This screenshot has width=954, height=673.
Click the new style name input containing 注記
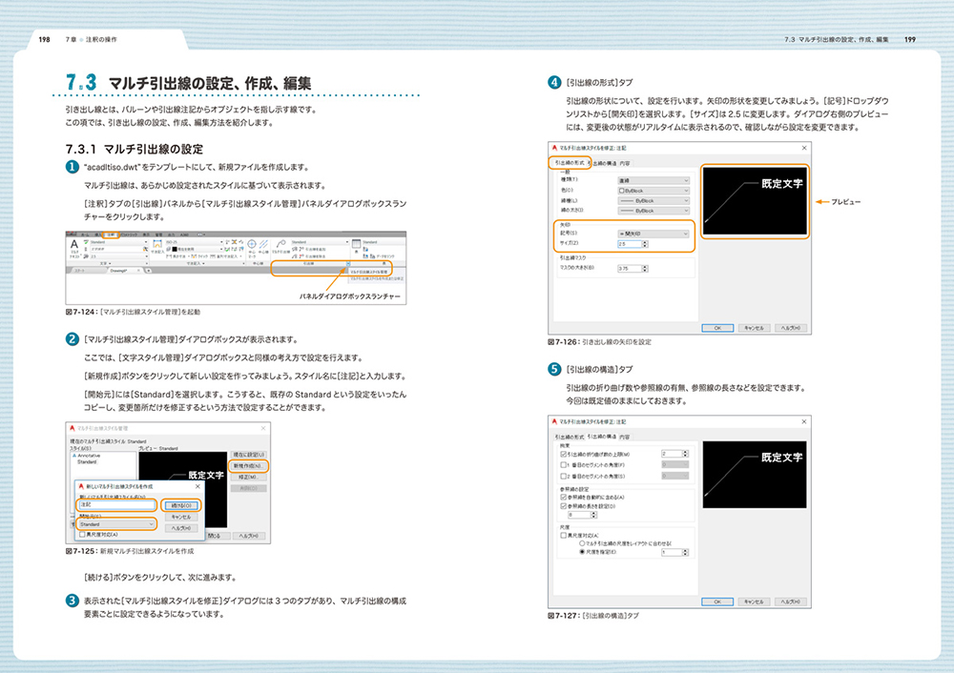click(117, 505)
